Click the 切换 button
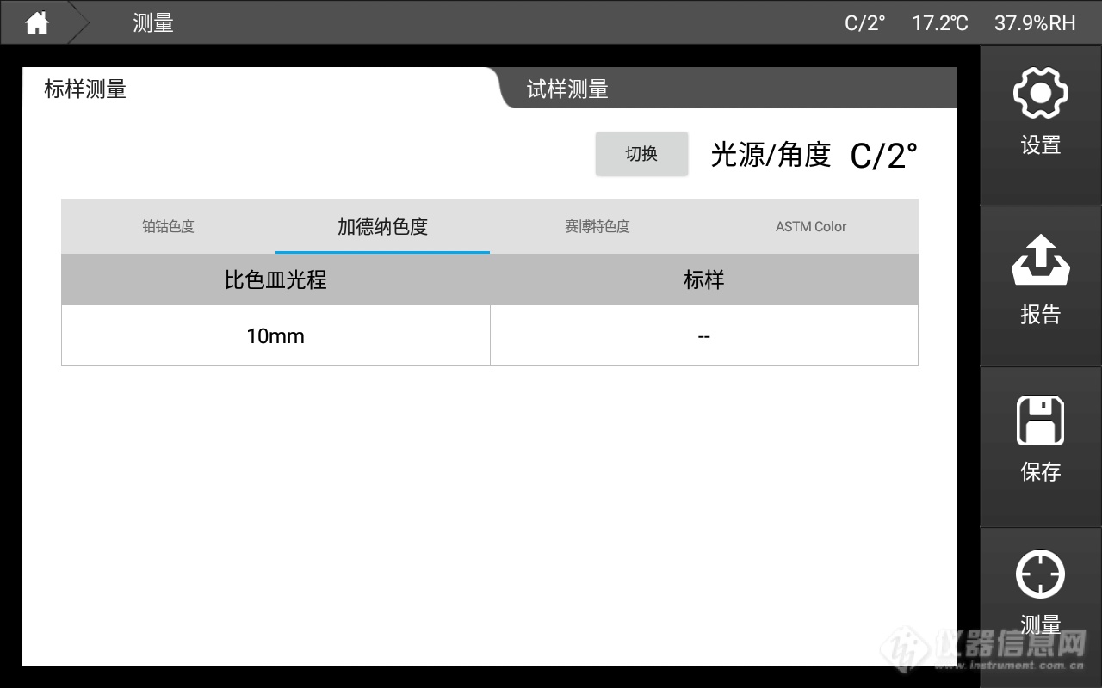Viewport: 1102px width, 688px height. coord(641,154)
